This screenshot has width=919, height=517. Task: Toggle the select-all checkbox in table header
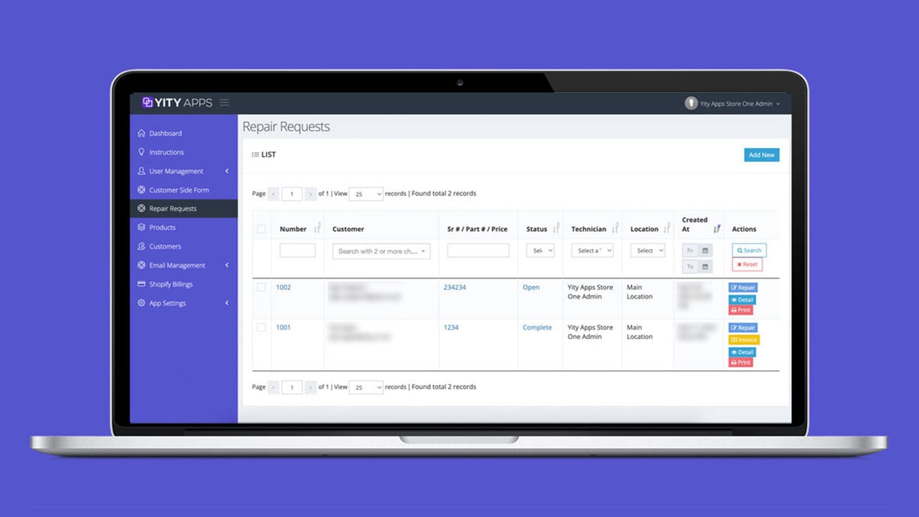tap(261, 229)
